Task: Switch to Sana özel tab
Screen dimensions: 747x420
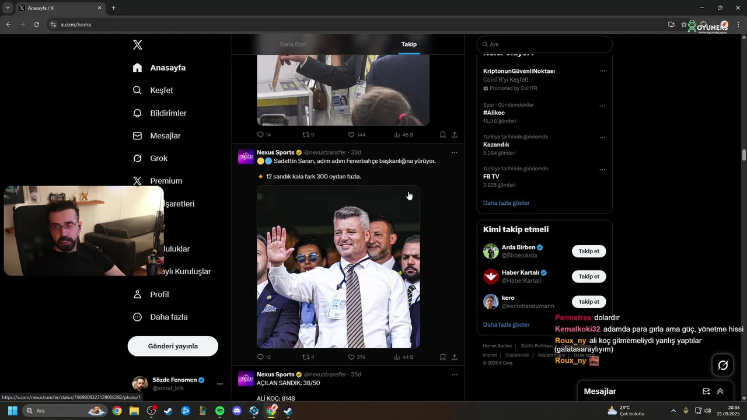Action: (x=292, y=44)
